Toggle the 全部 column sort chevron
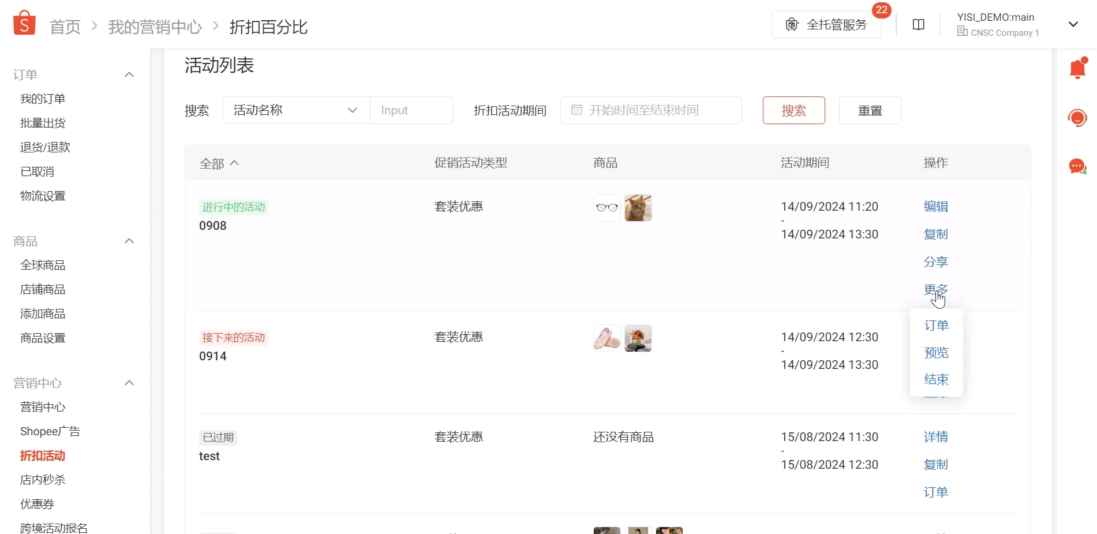 (235, 163)
